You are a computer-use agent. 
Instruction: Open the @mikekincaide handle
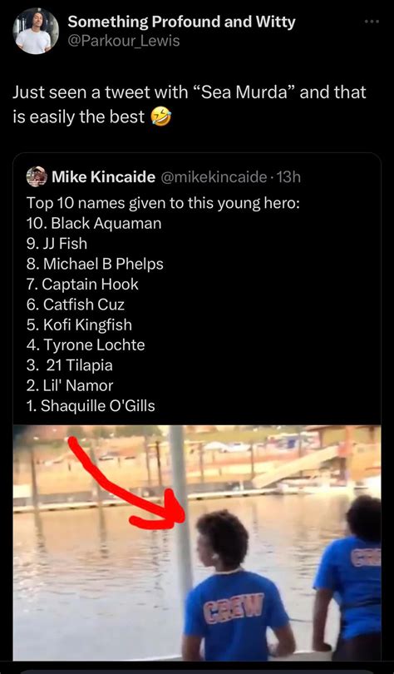(214, 176)
